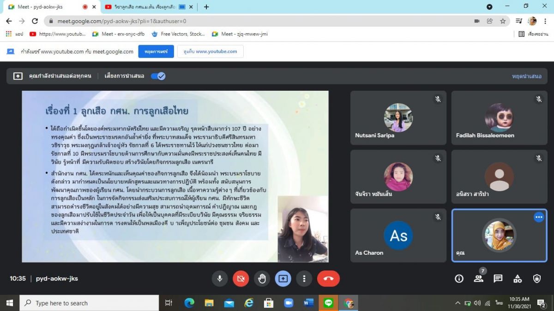
Task: Open the activities panel icon
Action: 518,278
